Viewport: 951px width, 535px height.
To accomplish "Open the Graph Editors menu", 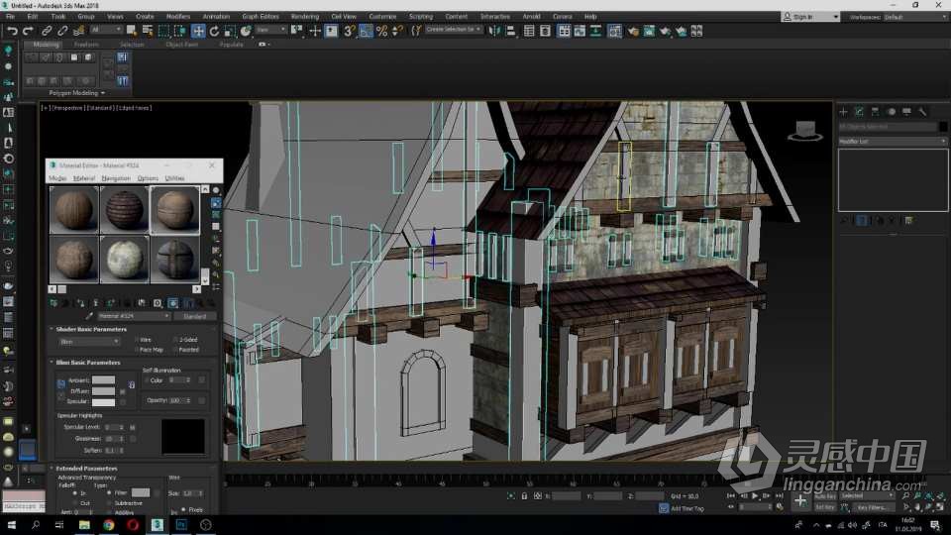I will [x=261, y=17].
